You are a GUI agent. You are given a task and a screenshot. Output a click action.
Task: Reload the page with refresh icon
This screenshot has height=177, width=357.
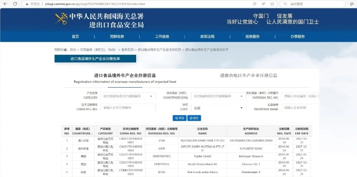[15, 4]
